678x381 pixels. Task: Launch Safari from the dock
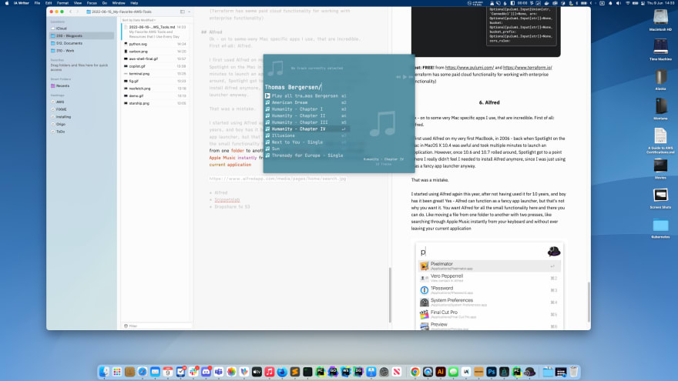click(x=143, y=372)
